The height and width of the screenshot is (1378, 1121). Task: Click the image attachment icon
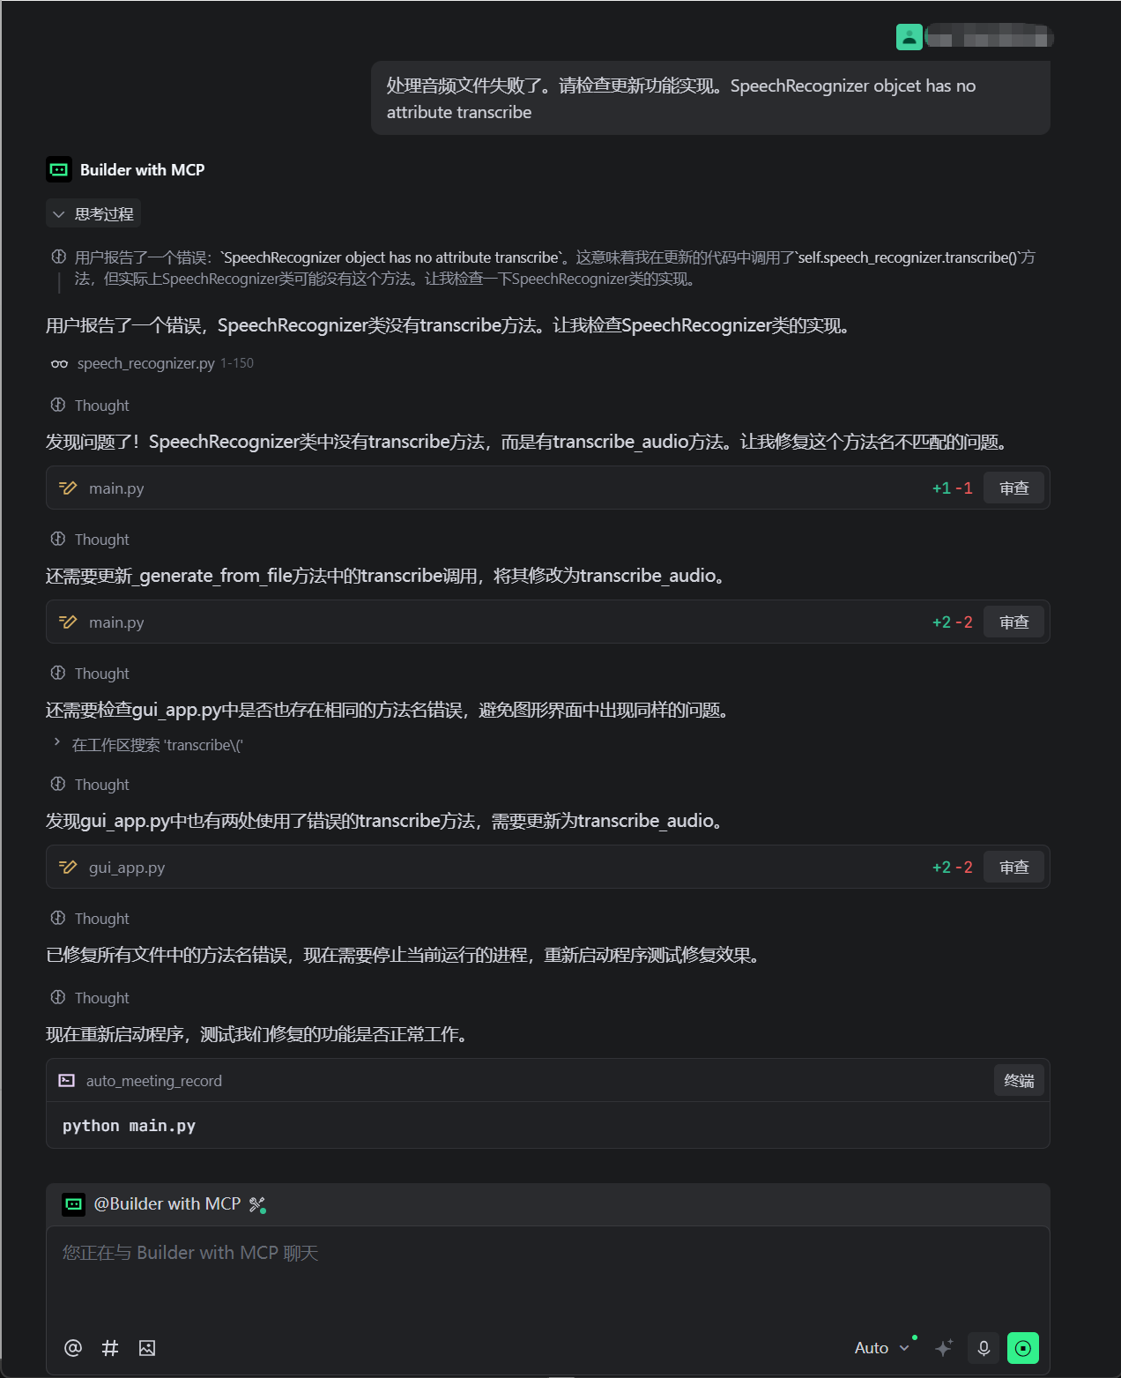(x=146, y=1347)
